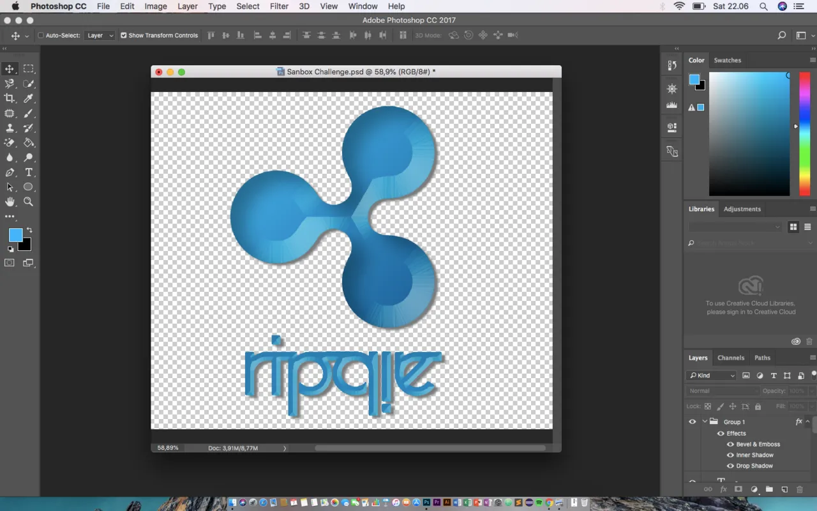The width and height of the screenshot is (817, 511).
Task: Collapse the Group 1 effects list
Action: 807,422
